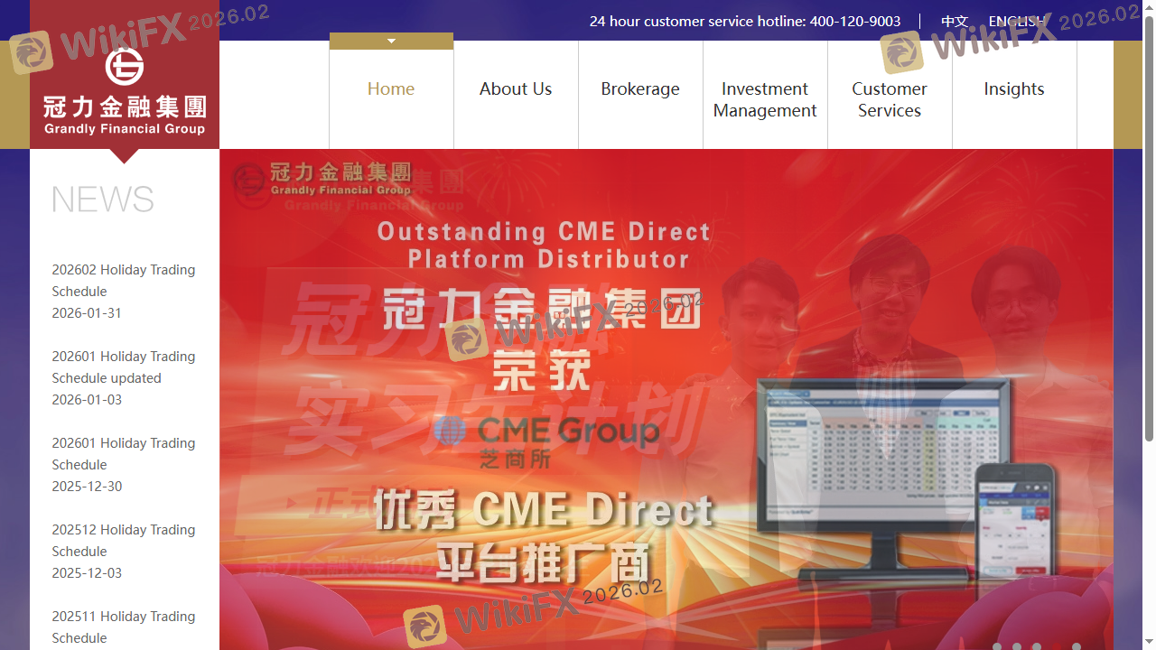Click the scrollbar down arrow
This screenshot has height=650, width=1156.
tap(1150, 643)
